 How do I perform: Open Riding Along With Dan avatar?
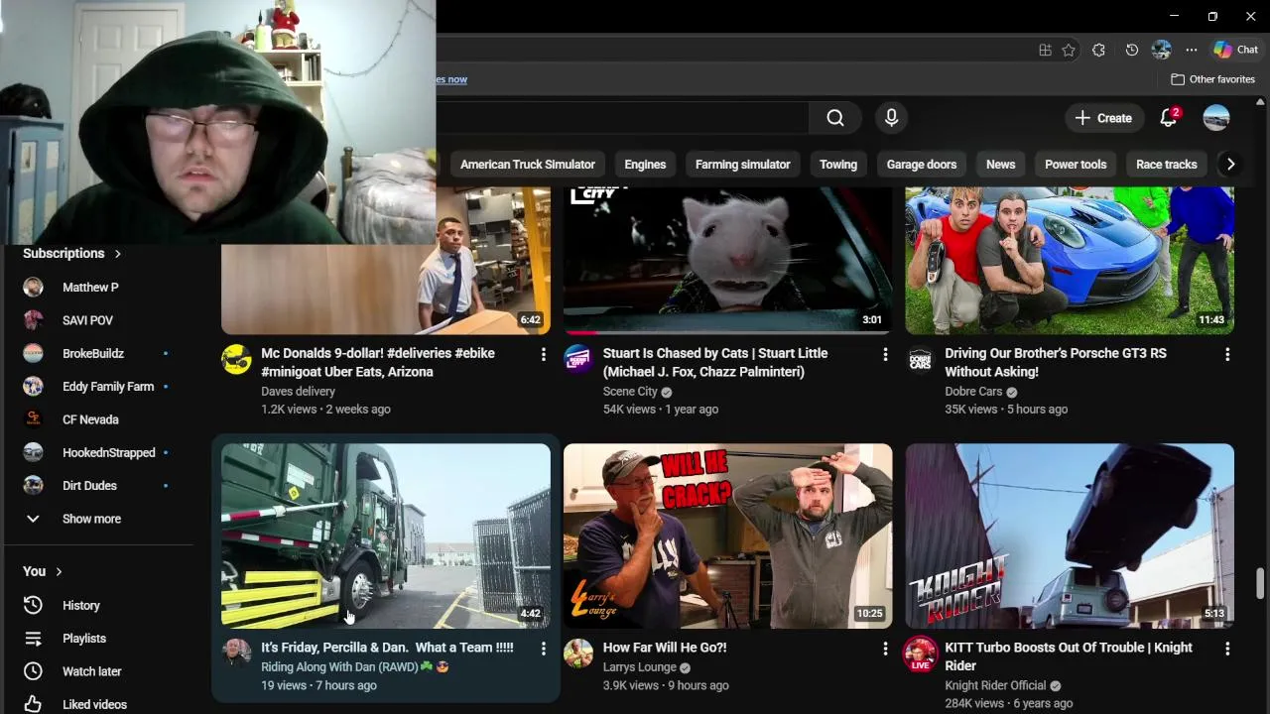236,654
